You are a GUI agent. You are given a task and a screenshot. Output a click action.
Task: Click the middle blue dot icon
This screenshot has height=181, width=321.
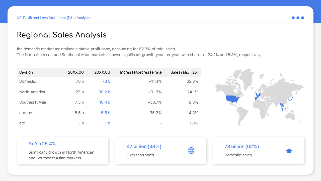[x=298, y=18]
